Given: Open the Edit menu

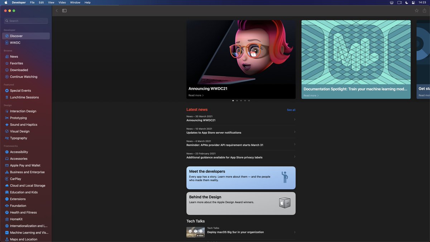Looking at the screenshot, I should pyautogui.click(x=41, y=3).
